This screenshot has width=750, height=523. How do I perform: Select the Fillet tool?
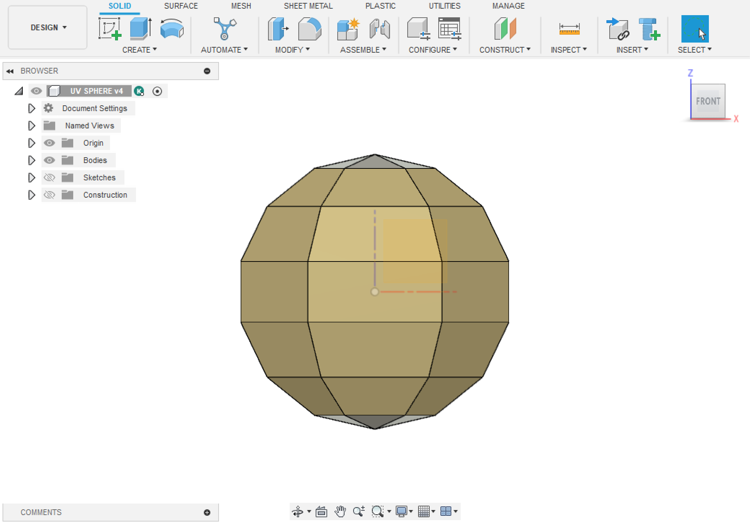coord(310,28)
